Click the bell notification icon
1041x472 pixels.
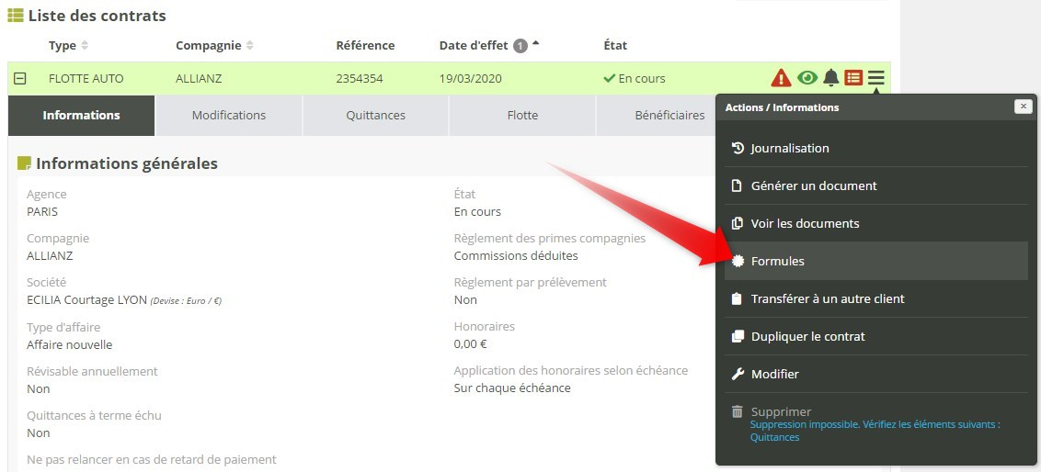pos(831,78)
